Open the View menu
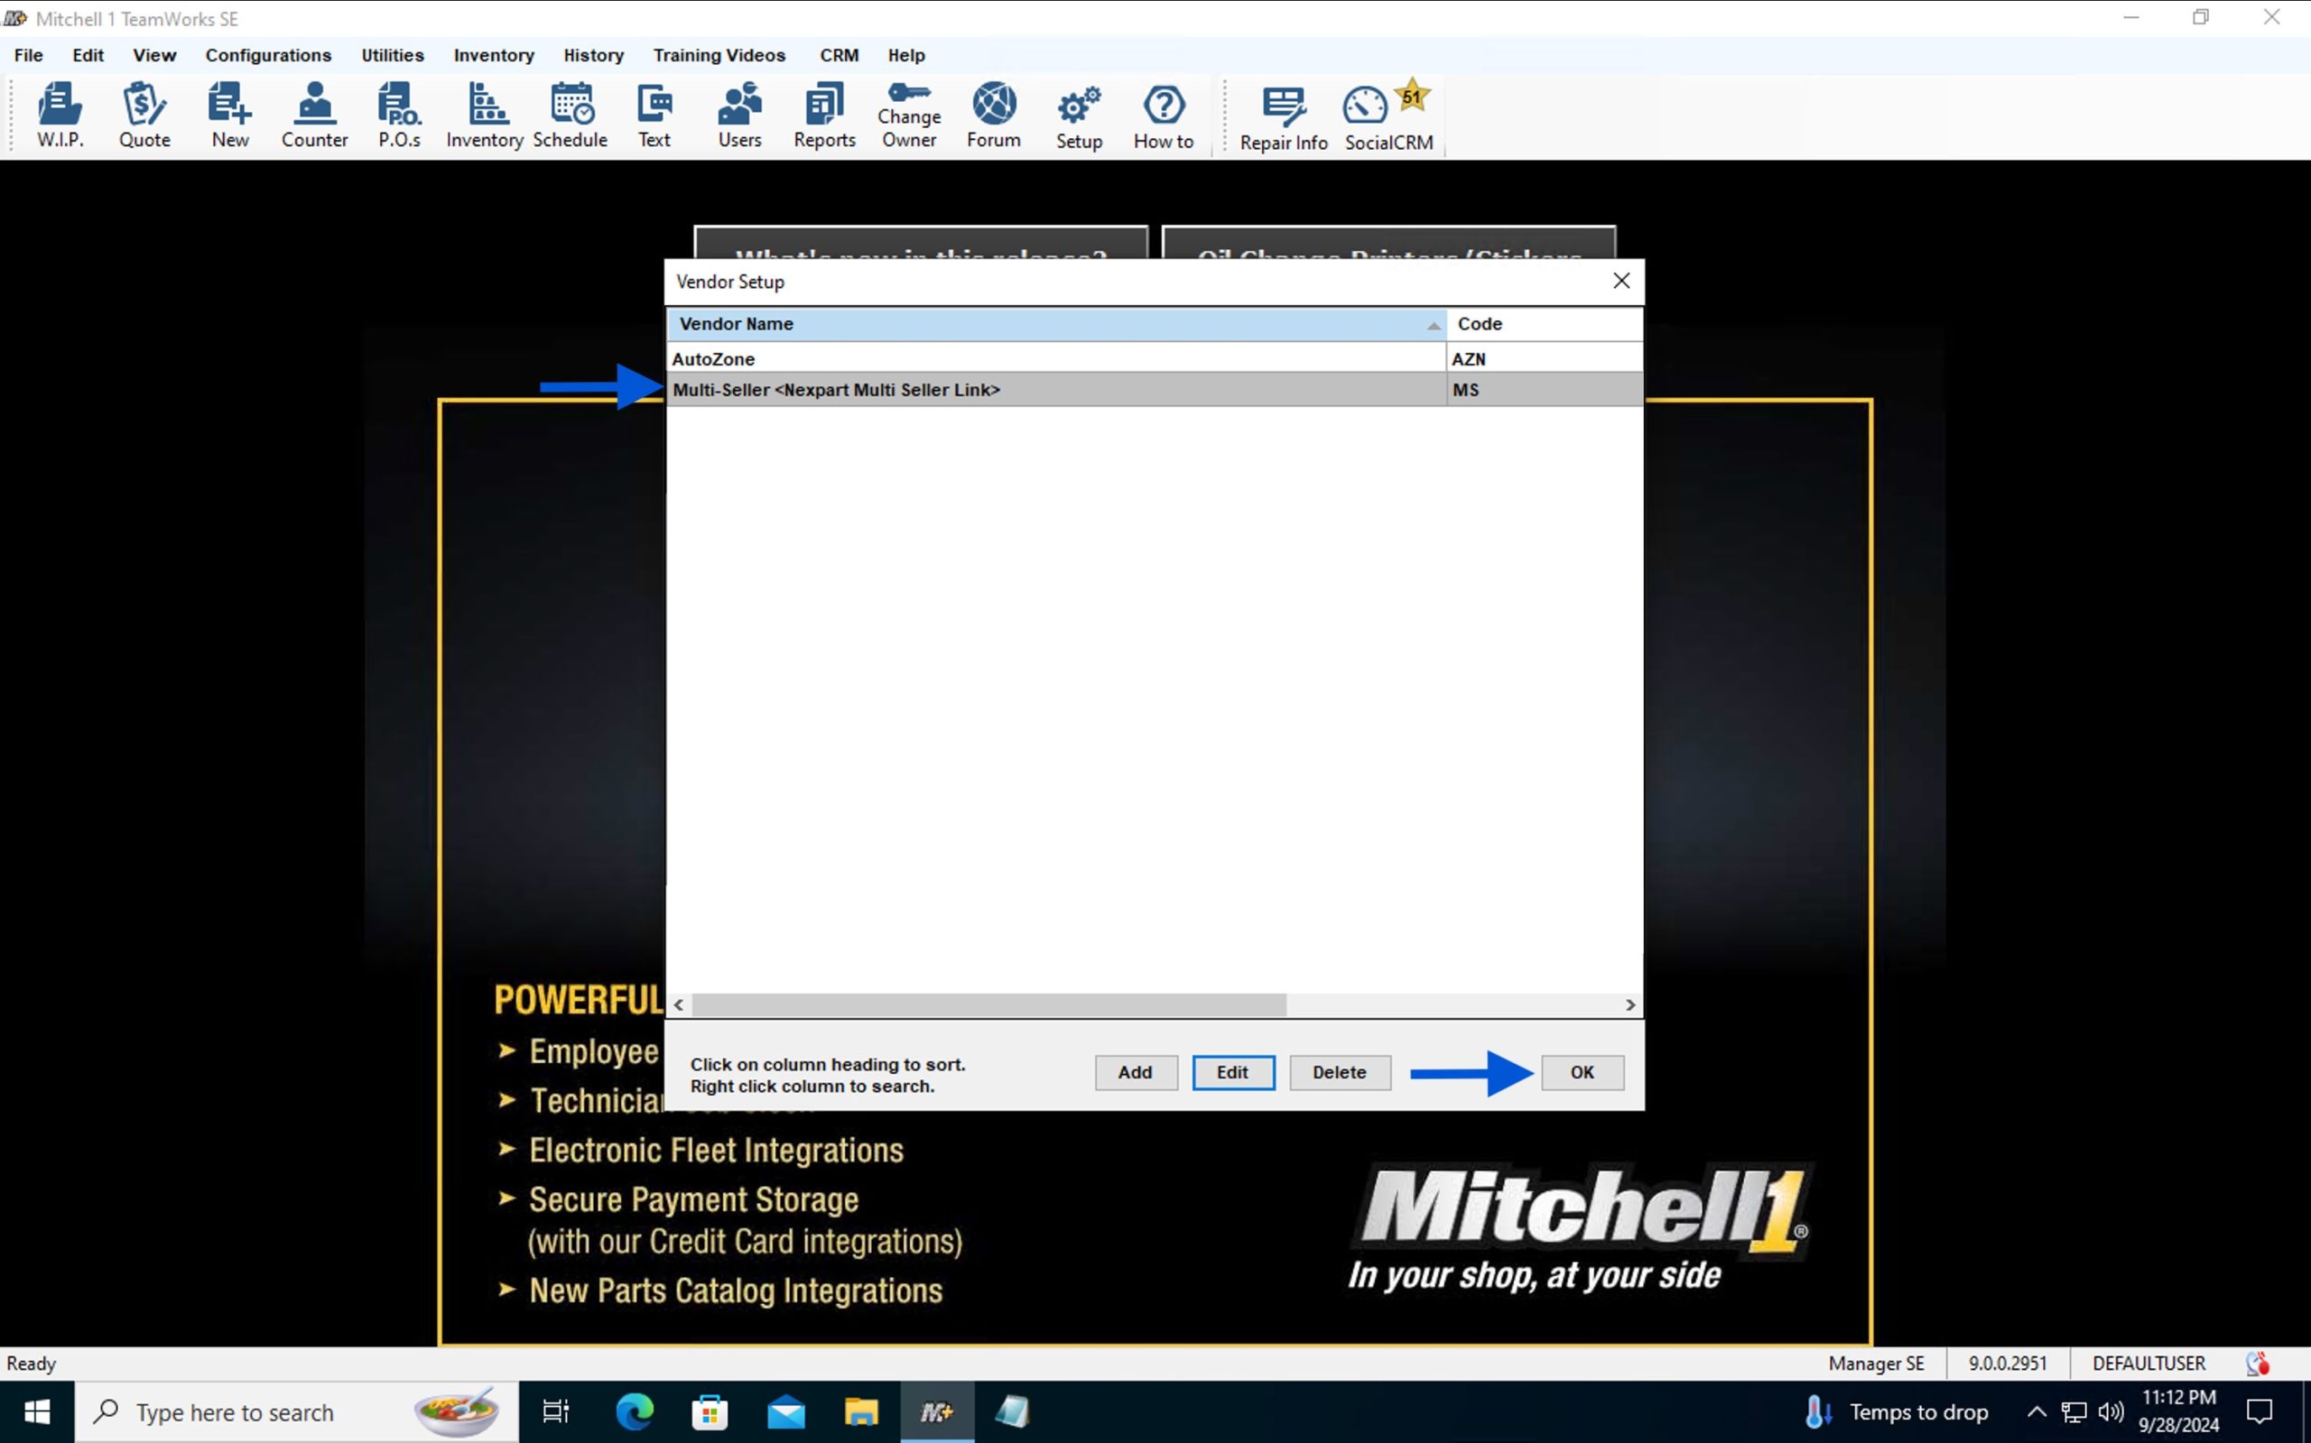 point(154,55)
